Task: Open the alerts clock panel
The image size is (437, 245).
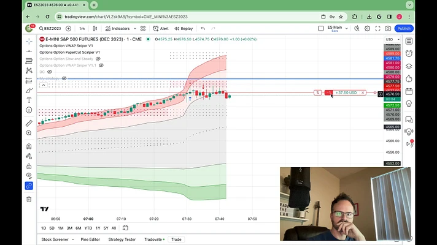Action: pos(409,54)
